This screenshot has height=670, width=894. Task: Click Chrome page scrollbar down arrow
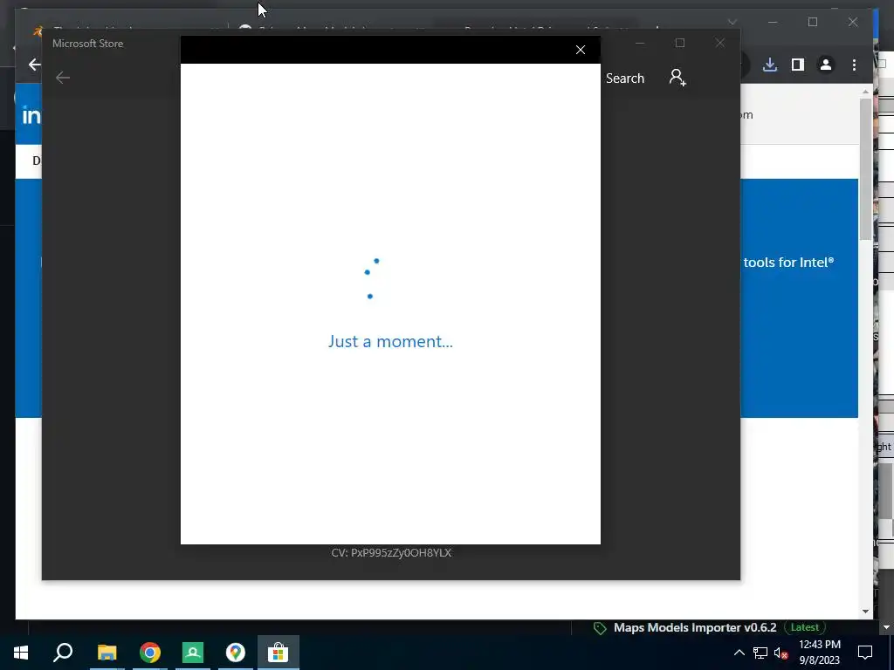point(865,612)
